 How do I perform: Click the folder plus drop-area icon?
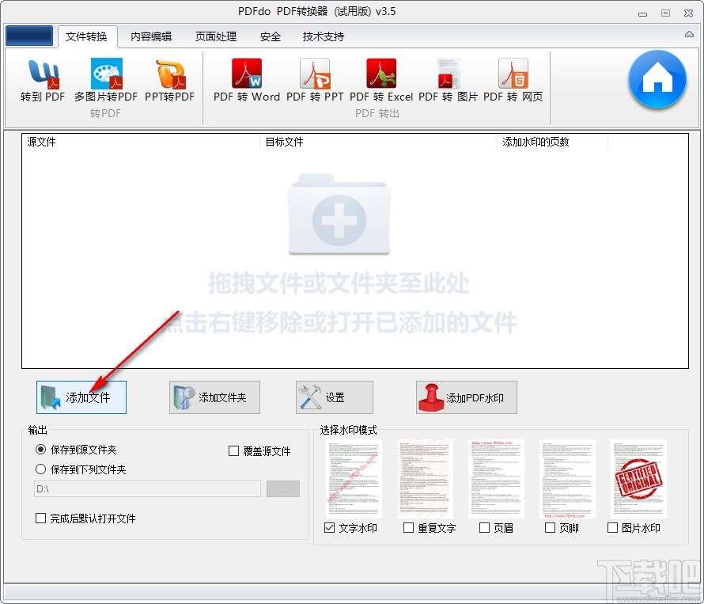[339, 214]
